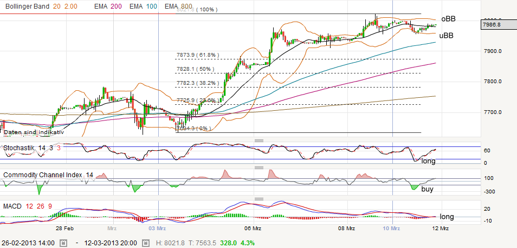The image size is (517, 248).
Task: Click the MACD signal period 9
Action: pos(50,206)
